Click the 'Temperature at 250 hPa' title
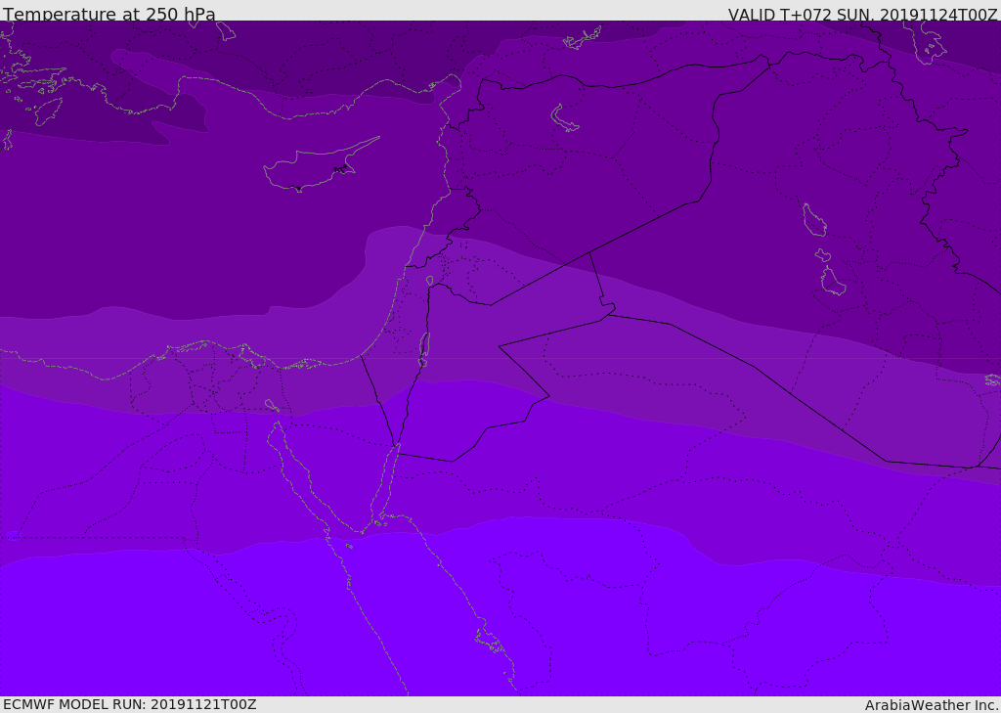The image size is (1001, 713). (x=109, y=15)
